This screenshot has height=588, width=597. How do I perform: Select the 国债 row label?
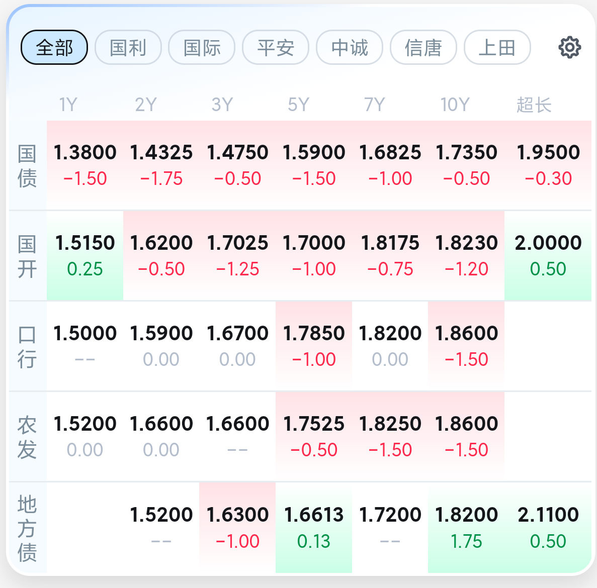click(27, 166)
